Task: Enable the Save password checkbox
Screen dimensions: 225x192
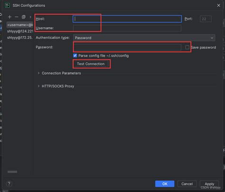Action: (187, 47)
